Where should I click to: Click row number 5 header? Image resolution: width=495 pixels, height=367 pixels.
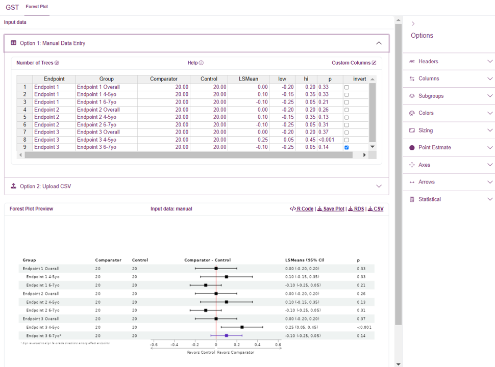(x=24, y=117)
